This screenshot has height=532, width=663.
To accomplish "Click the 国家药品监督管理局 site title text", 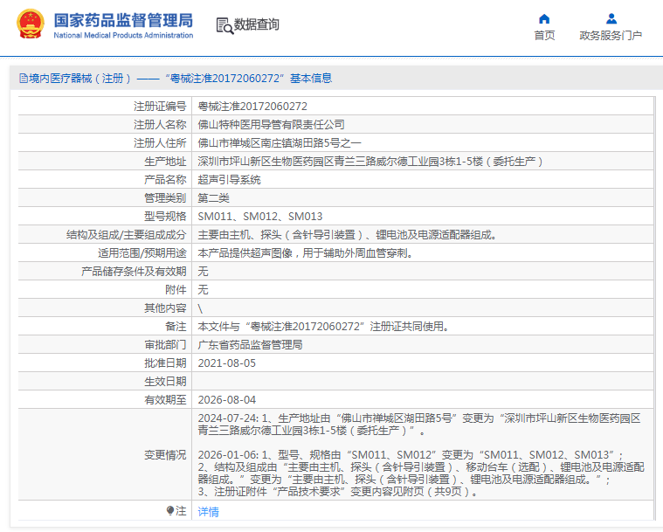I will pos(123,21).
